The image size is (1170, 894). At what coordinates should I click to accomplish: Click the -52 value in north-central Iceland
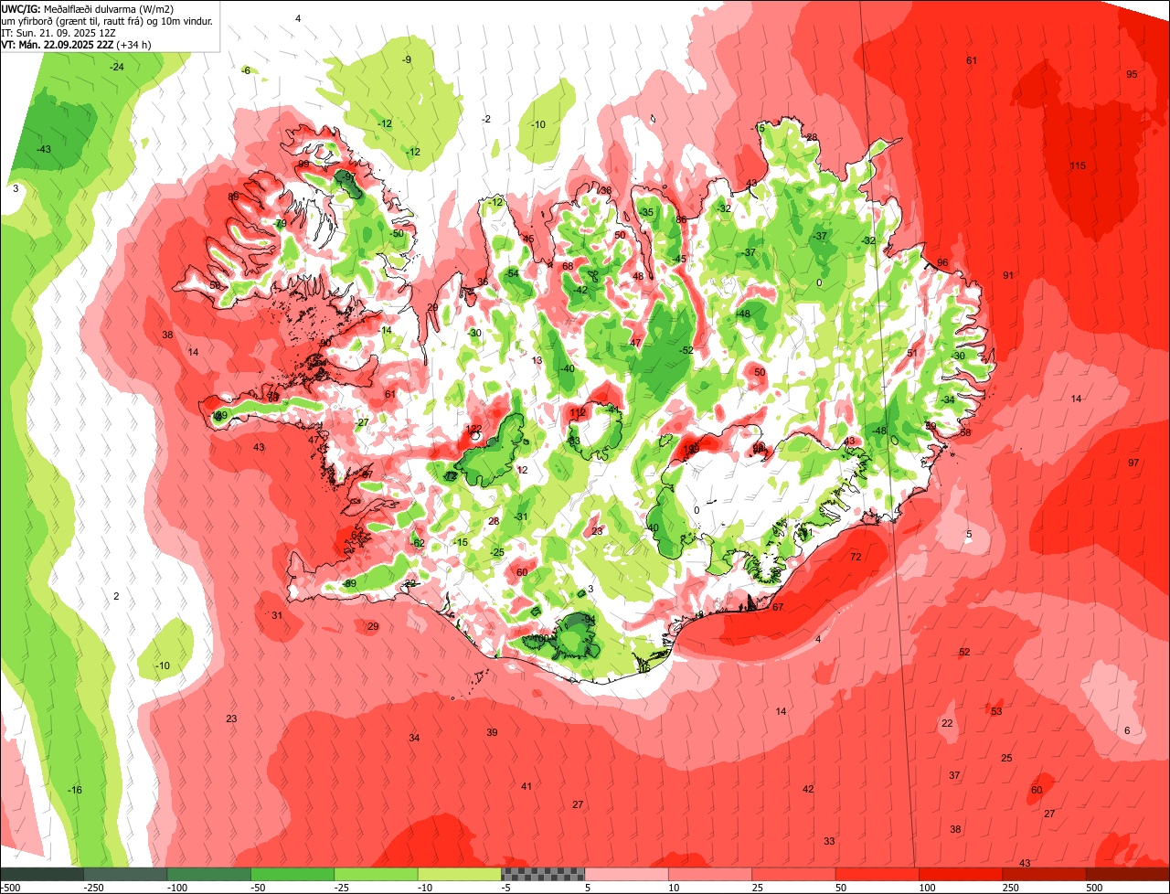tap(686, 350)
